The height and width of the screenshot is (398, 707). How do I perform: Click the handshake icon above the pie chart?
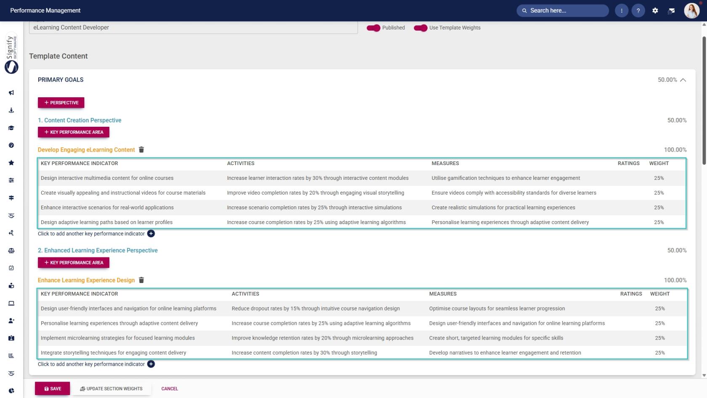pos(11,373)
